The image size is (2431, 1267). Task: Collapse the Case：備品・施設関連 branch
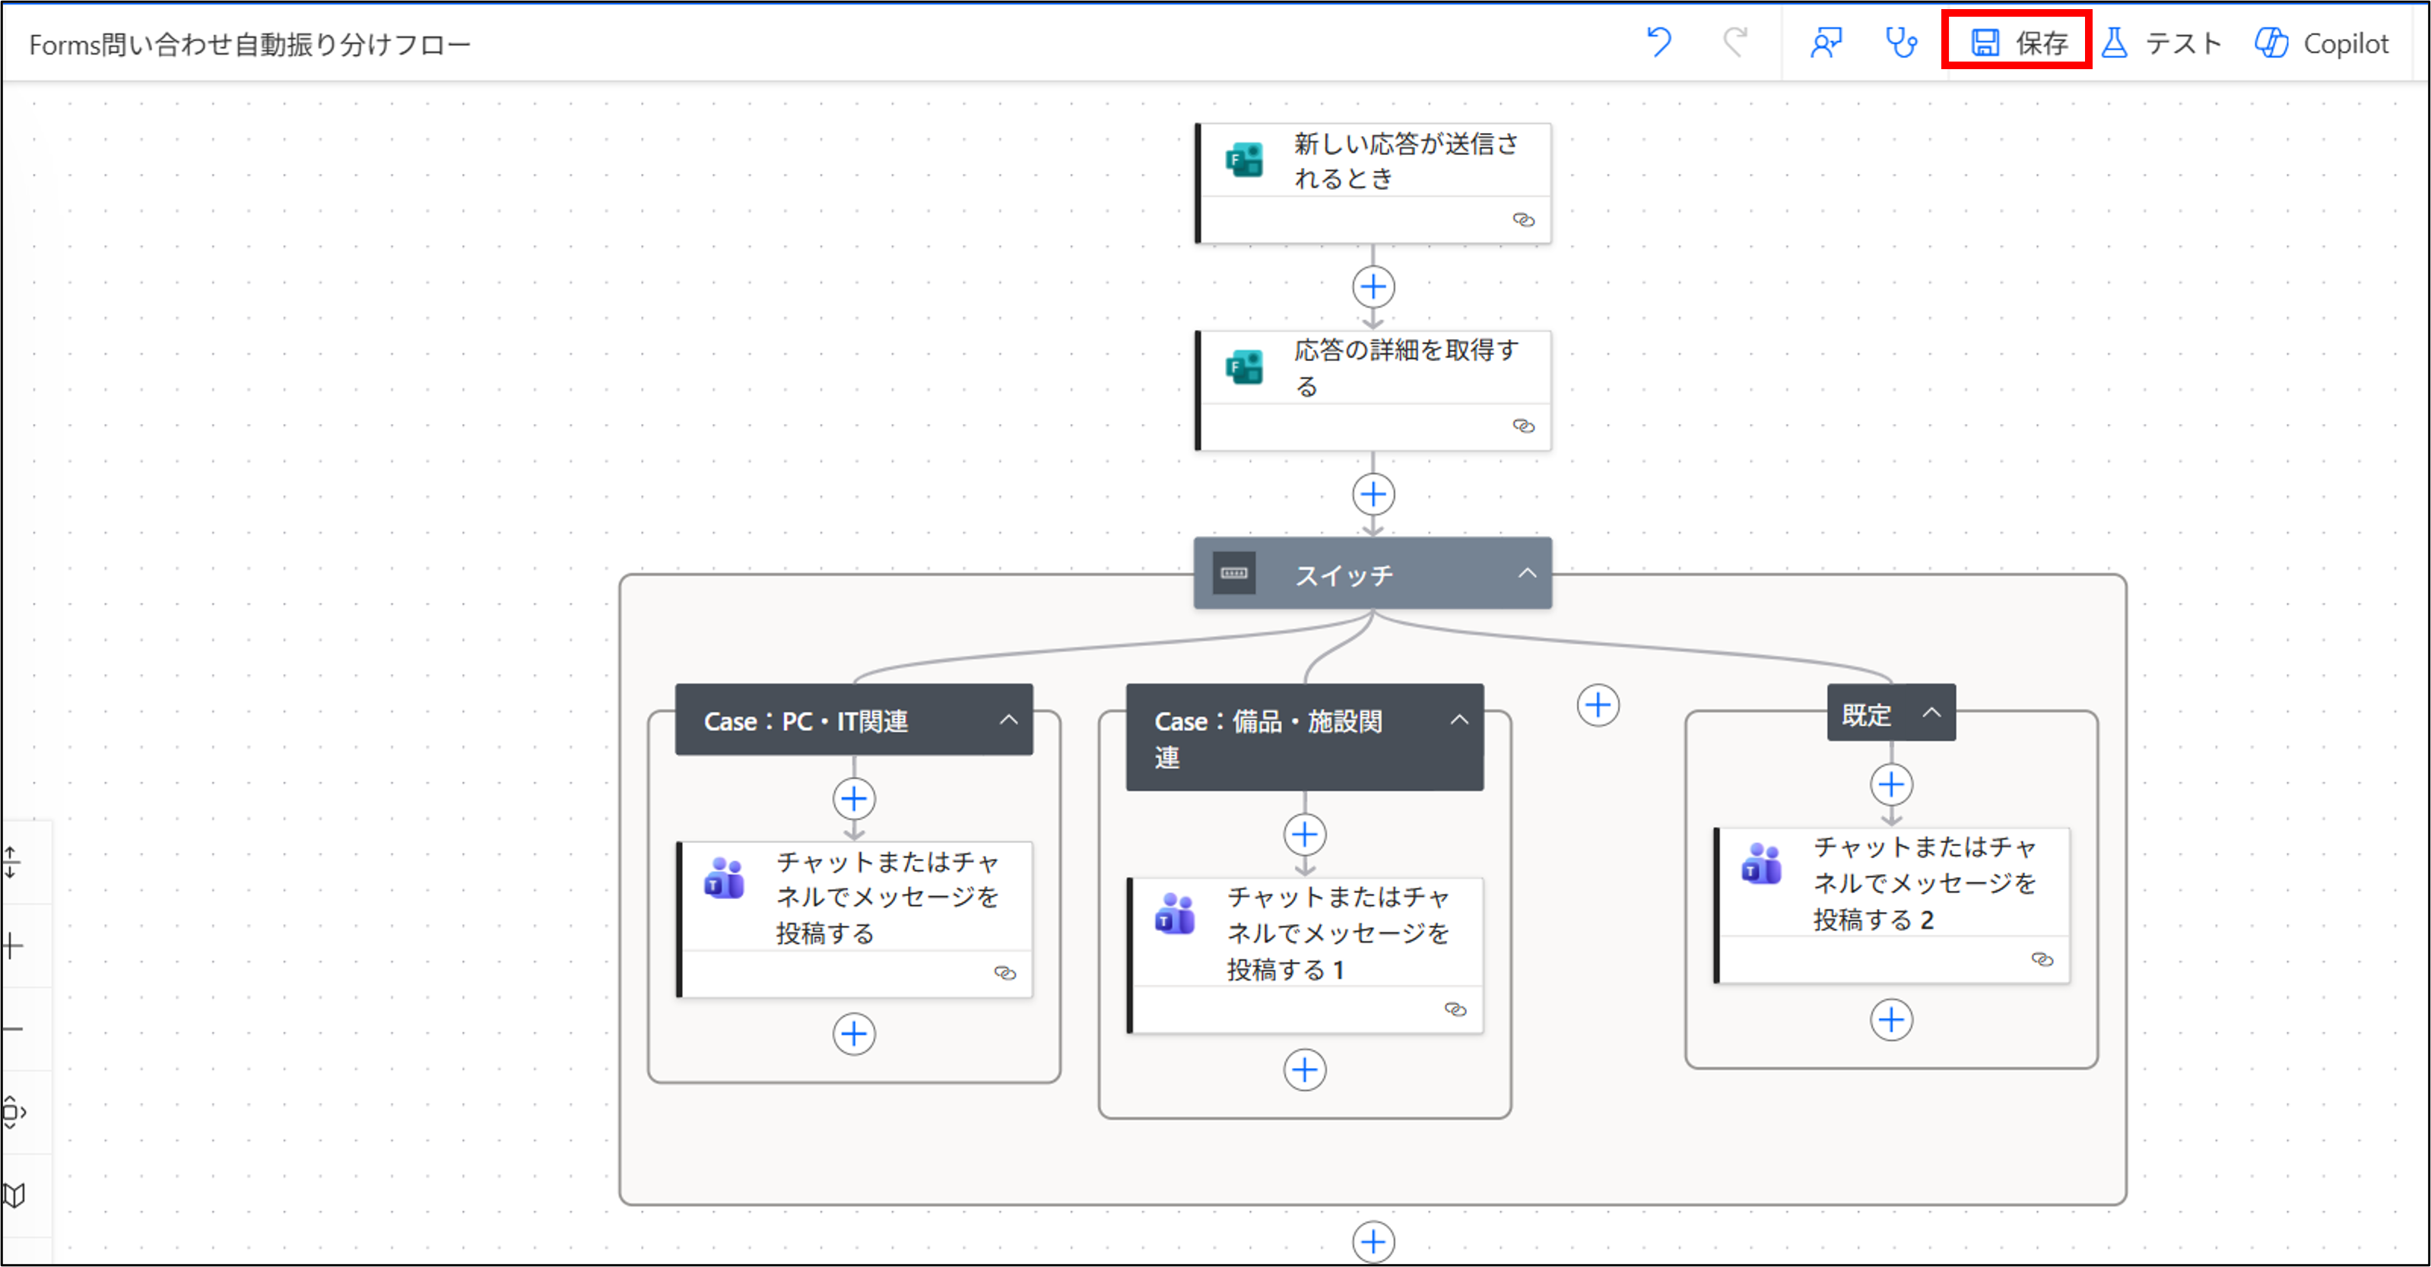pos(1459,720)
